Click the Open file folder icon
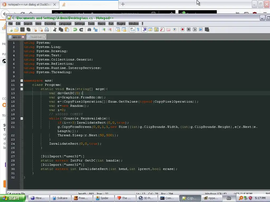Image resolution: width=270 pixels, height=202 pixels. (16, 29)
